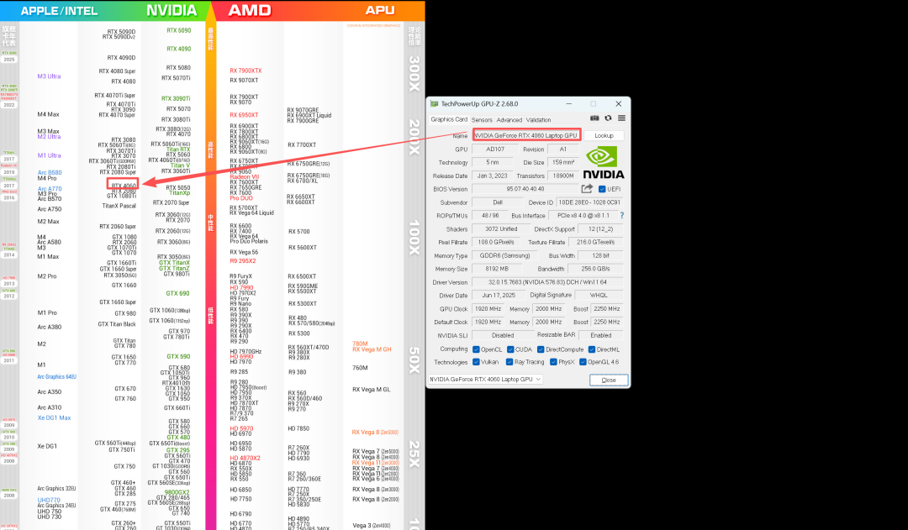The height and width of the screenshot is (530, 908).
Task: Toggle the DirectCompute checkbox
Action: tap(541, 349)
